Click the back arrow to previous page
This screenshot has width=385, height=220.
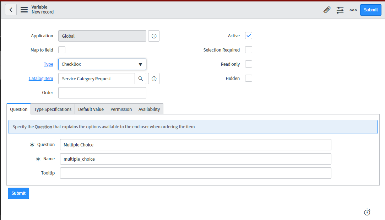click(x=11, y=9)
